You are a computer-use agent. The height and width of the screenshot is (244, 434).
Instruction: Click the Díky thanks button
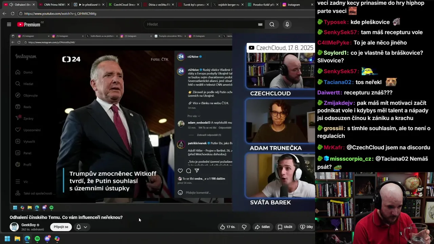(307, 227)
